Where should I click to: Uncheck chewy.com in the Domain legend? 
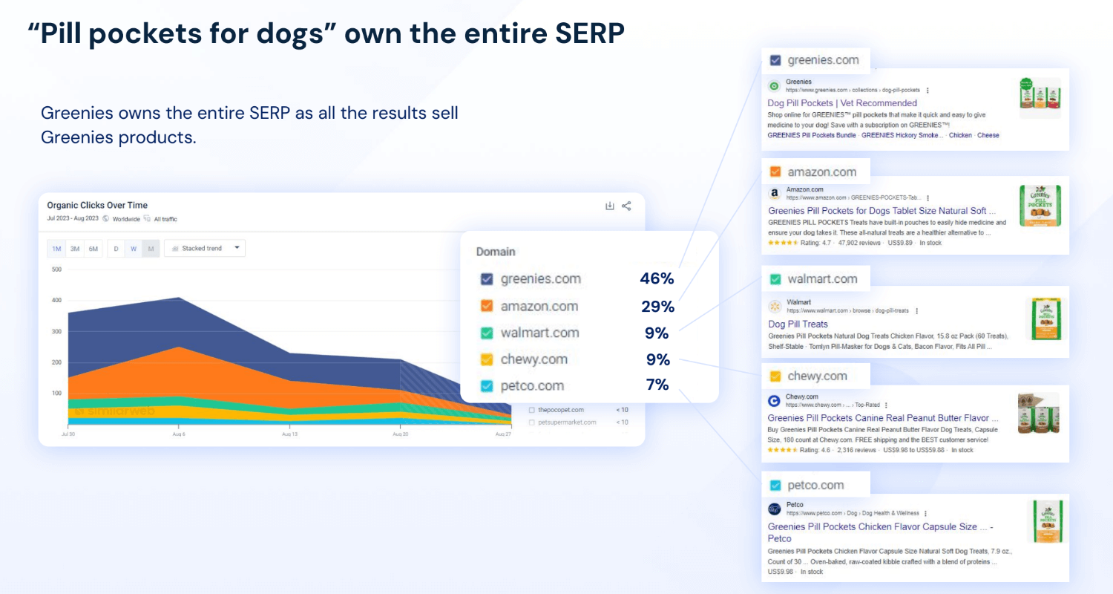pyautogui.click(x=487, y=359)
